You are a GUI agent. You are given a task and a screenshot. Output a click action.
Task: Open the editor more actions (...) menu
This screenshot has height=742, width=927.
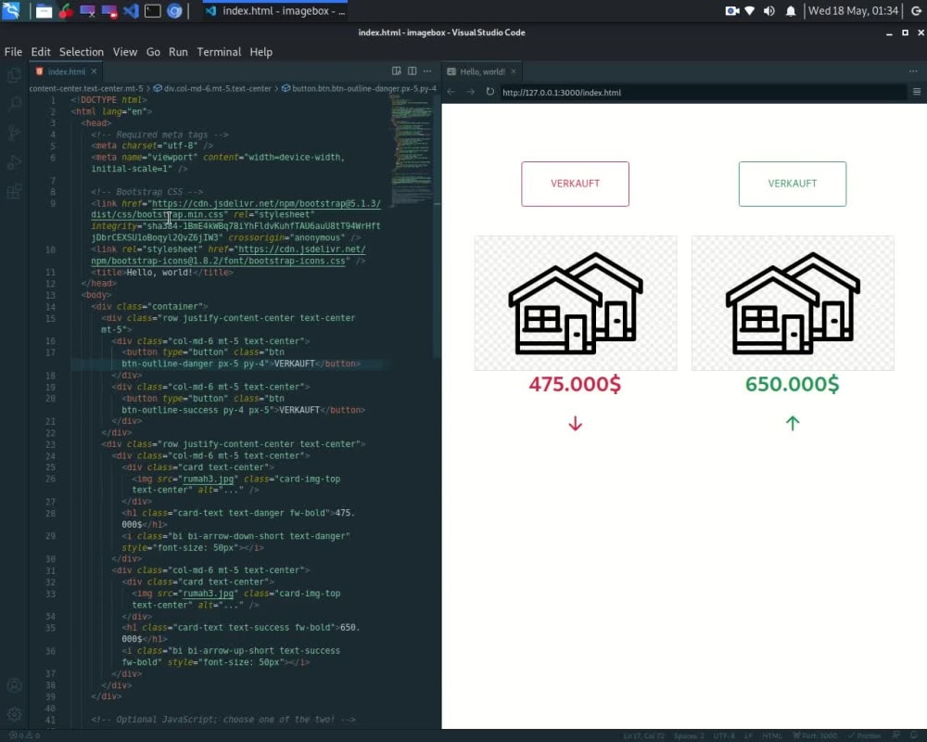(x=427, y=70)
